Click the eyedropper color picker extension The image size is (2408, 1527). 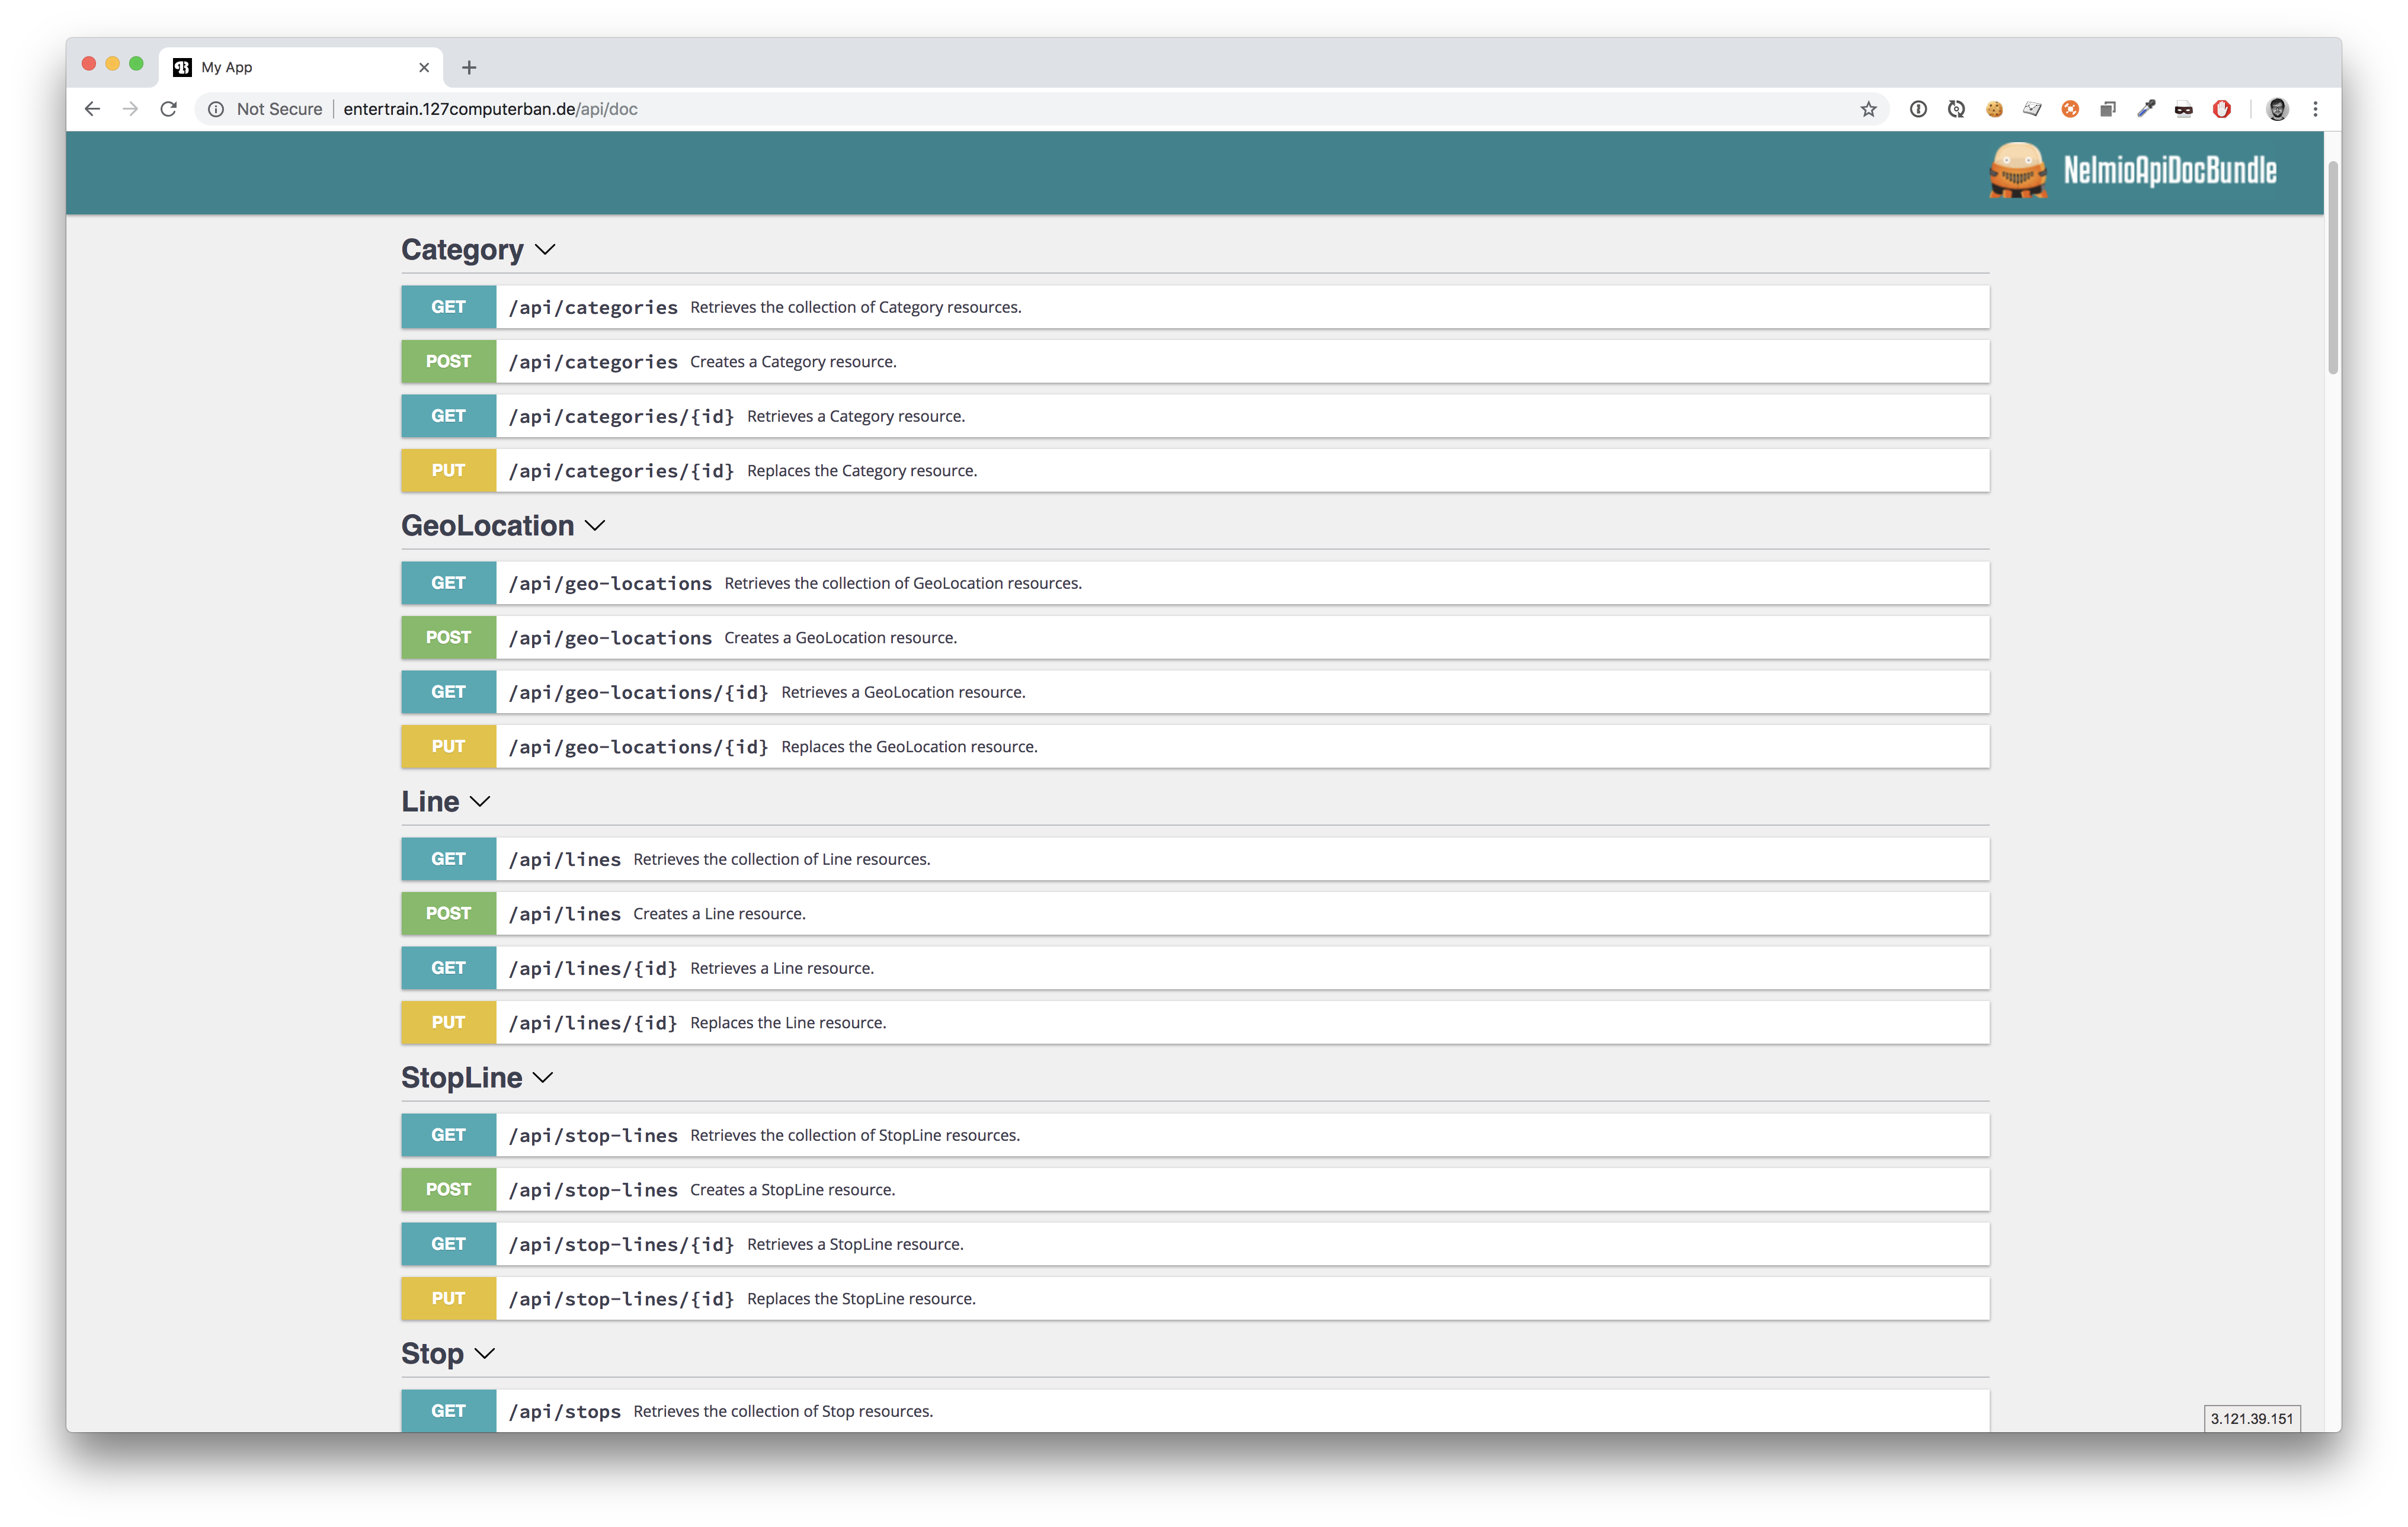point(2146,109)
